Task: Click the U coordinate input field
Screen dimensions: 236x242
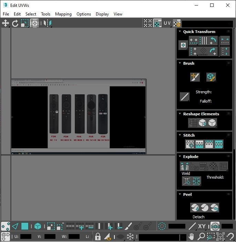Action: [26, 236]
